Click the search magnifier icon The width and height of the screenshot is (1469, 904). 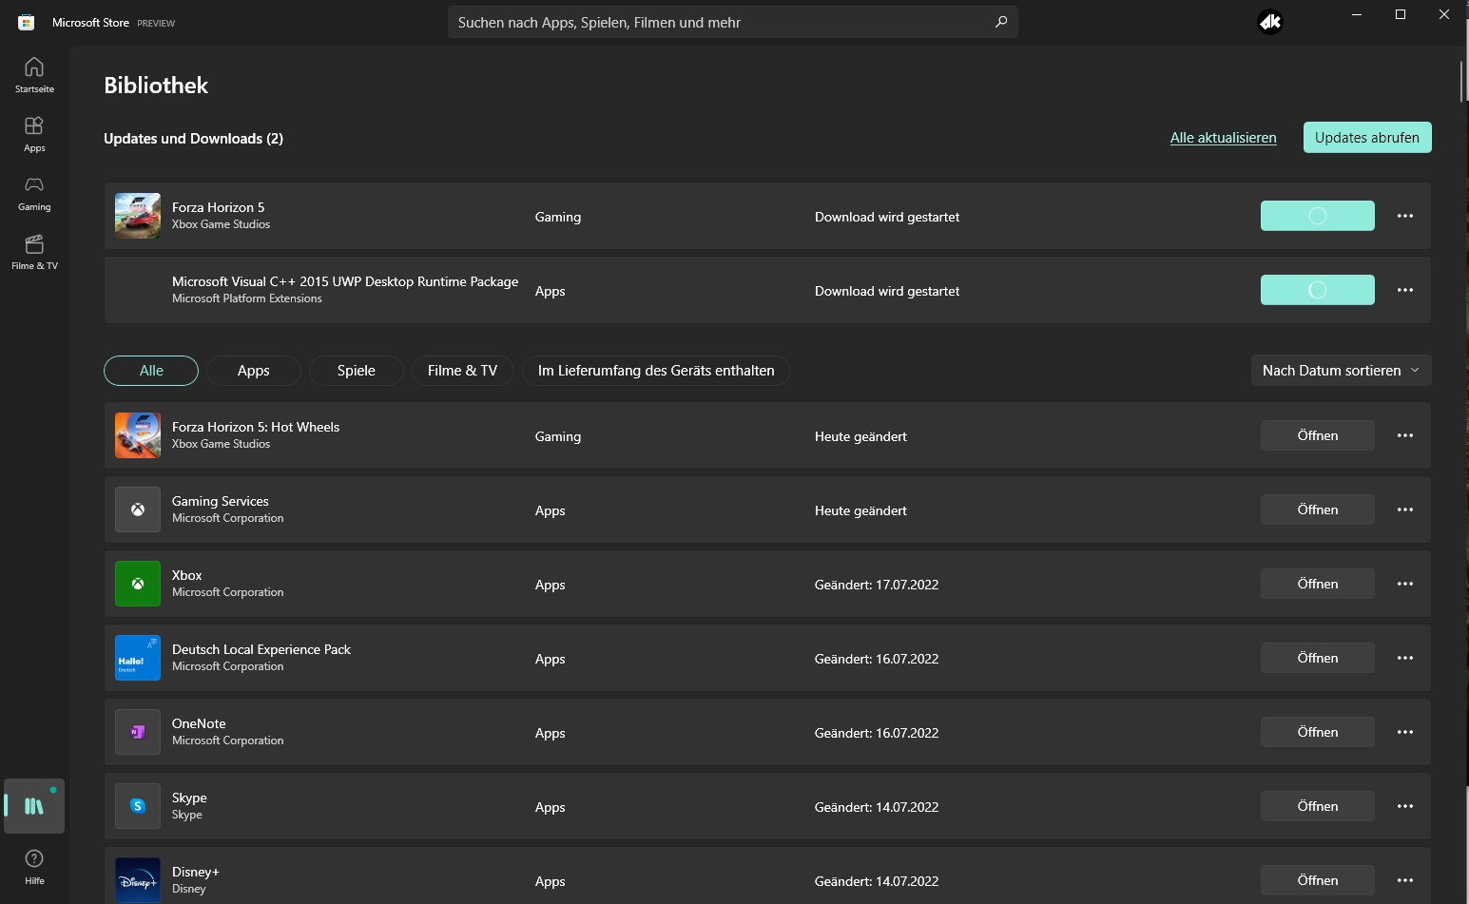[x=1001, y=22]
